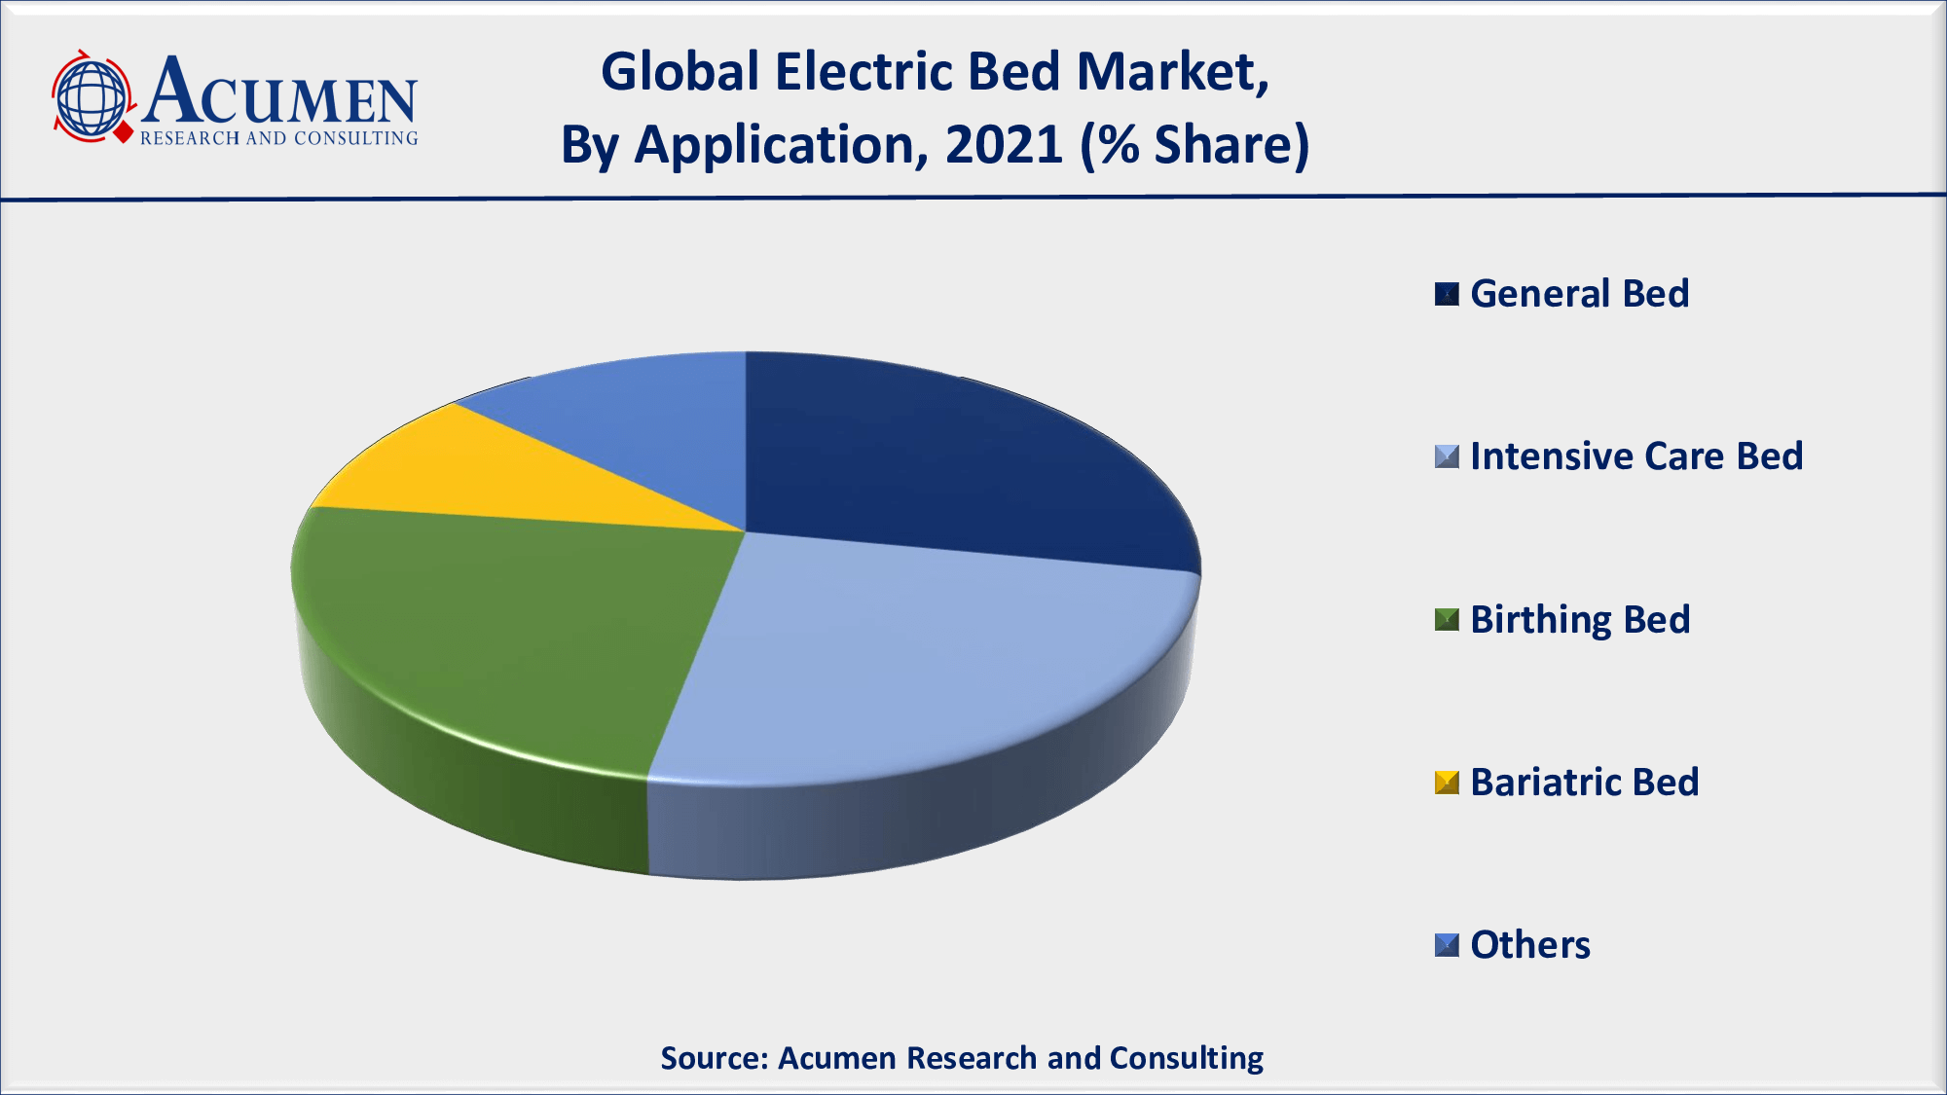
Task: Click the Bariatric Bed legend swatch
Action: (1447, 783)
